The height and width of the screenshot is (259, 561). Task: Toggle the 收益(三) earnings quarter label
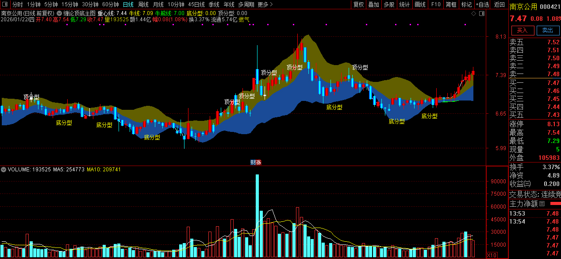[x=521, y=184]
